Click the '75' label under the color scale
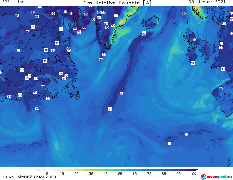The height and width of the screenshot is (180, 233). click(x=149, y=174)
